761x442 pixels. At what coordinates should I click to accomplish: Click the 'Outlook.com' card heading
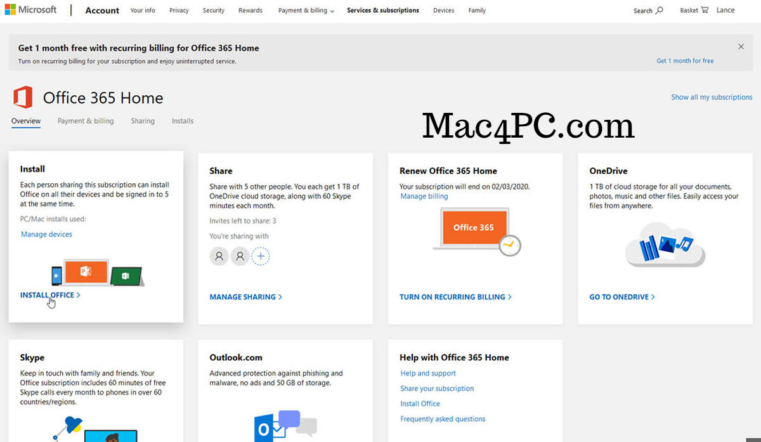(x=236, y=358)
